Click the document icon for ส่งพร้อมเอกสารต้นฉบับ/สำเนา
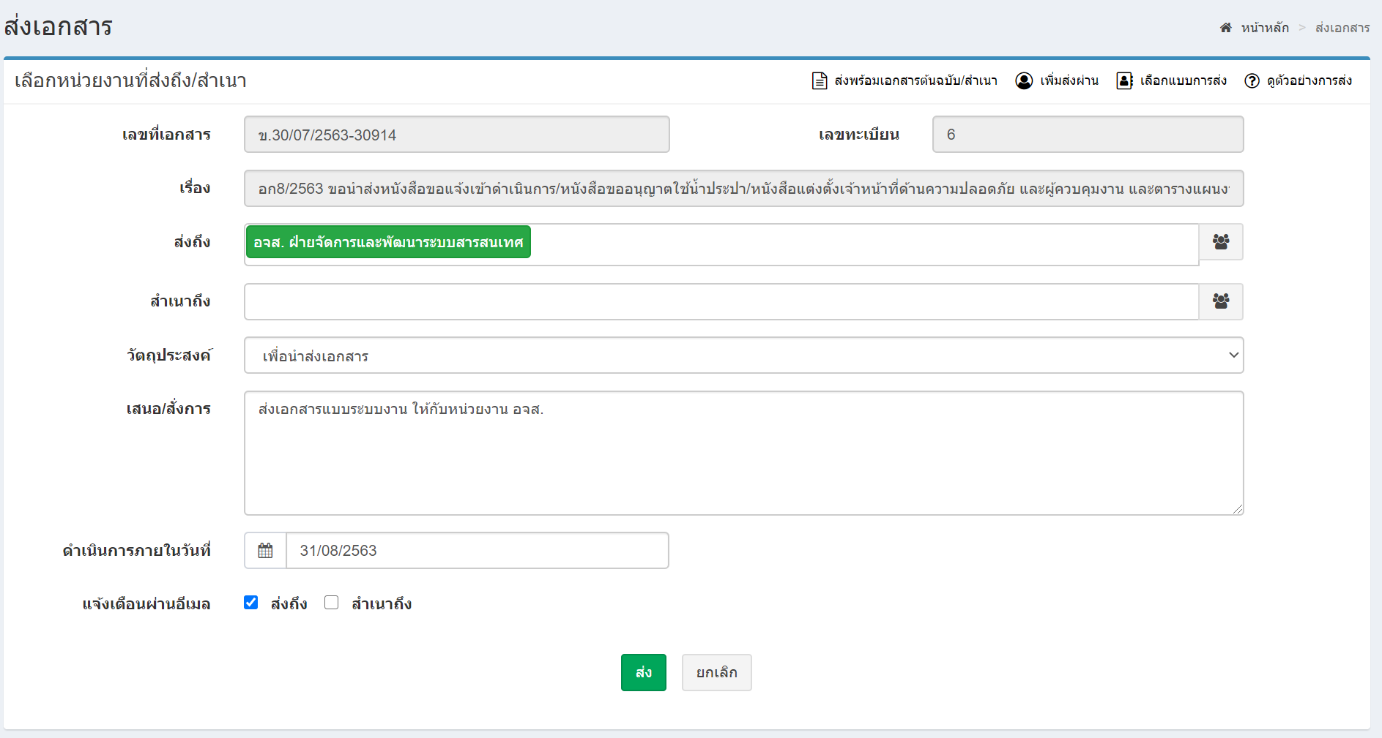Image resolution: width=1382 pixels, height=738 pixels. tap(820, 80)
